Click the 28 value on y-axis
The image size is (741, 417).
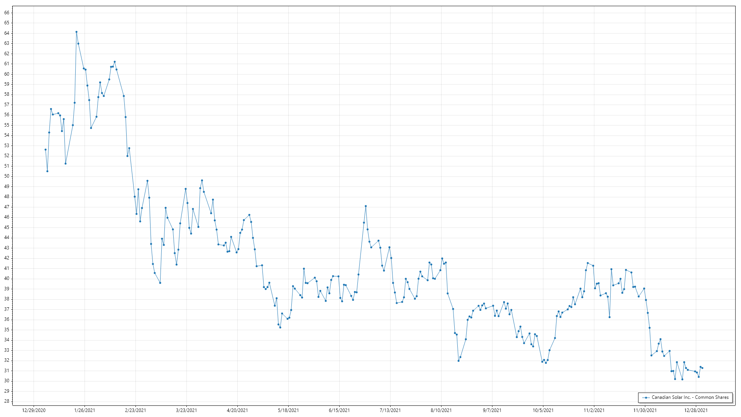point(7,401)
